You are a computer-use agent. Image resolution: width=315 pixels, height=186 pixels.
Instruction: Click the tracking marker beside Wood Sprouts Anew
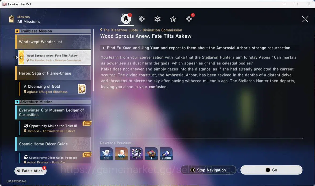[16, 58]
